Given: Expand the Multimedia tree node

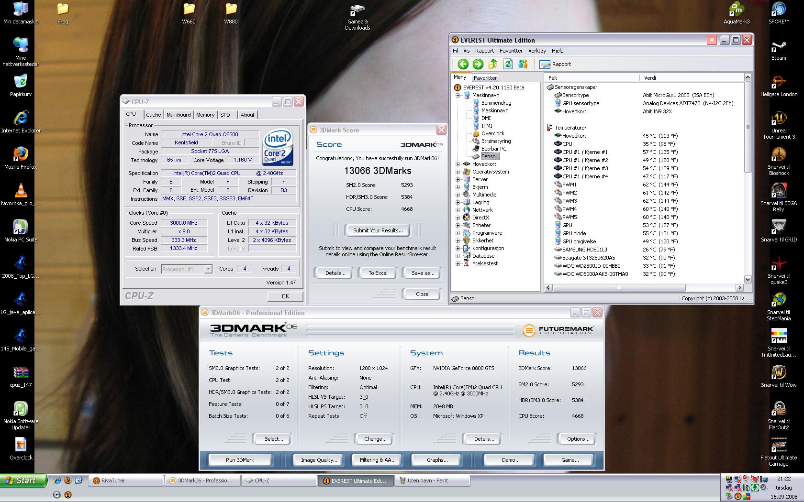Looking at the screenshot, I should point(458,195).
